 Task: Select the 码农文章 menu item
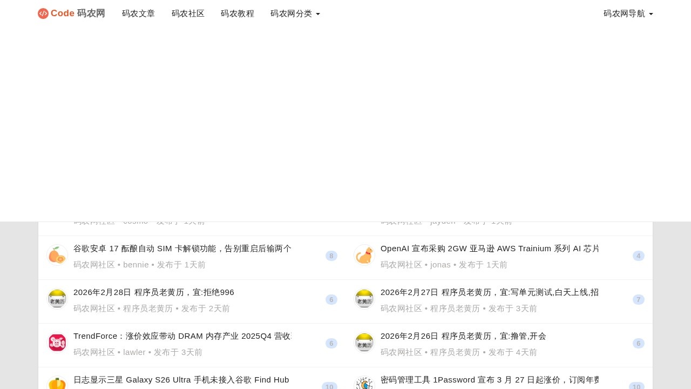[x=138, y=14]
